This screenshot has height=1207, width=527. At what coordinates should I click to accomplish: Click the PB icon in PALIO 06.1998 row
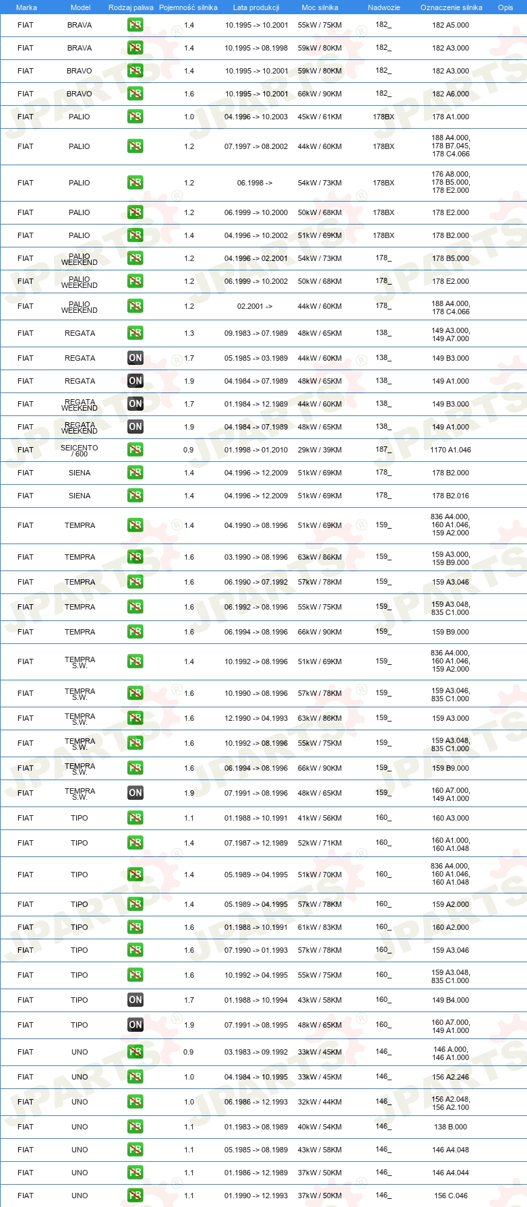tap(135, 183)
